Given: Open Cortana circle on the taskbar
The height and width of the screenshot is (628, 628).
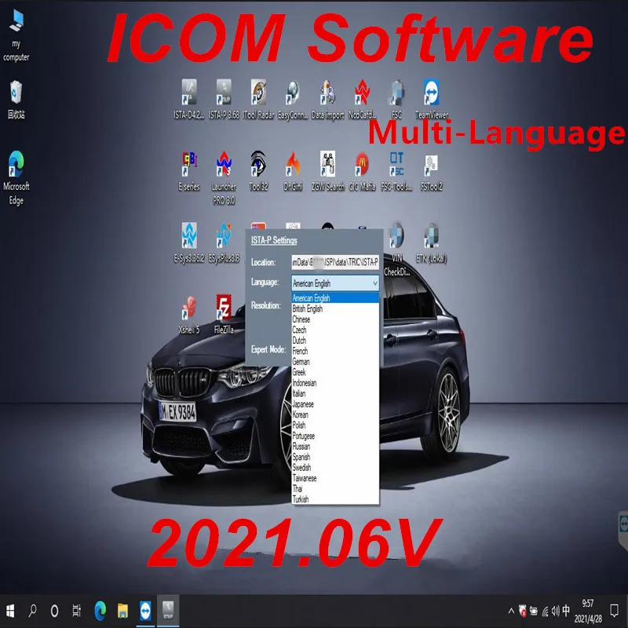Looking at the screenshot, I should point(55,612).
